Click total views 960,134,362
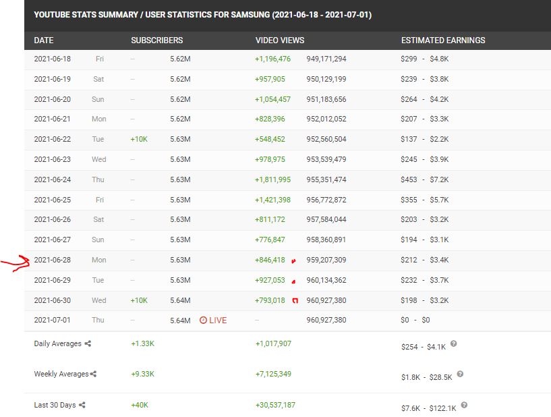Viewport: 551px width, 417px height. click(326, 280)
